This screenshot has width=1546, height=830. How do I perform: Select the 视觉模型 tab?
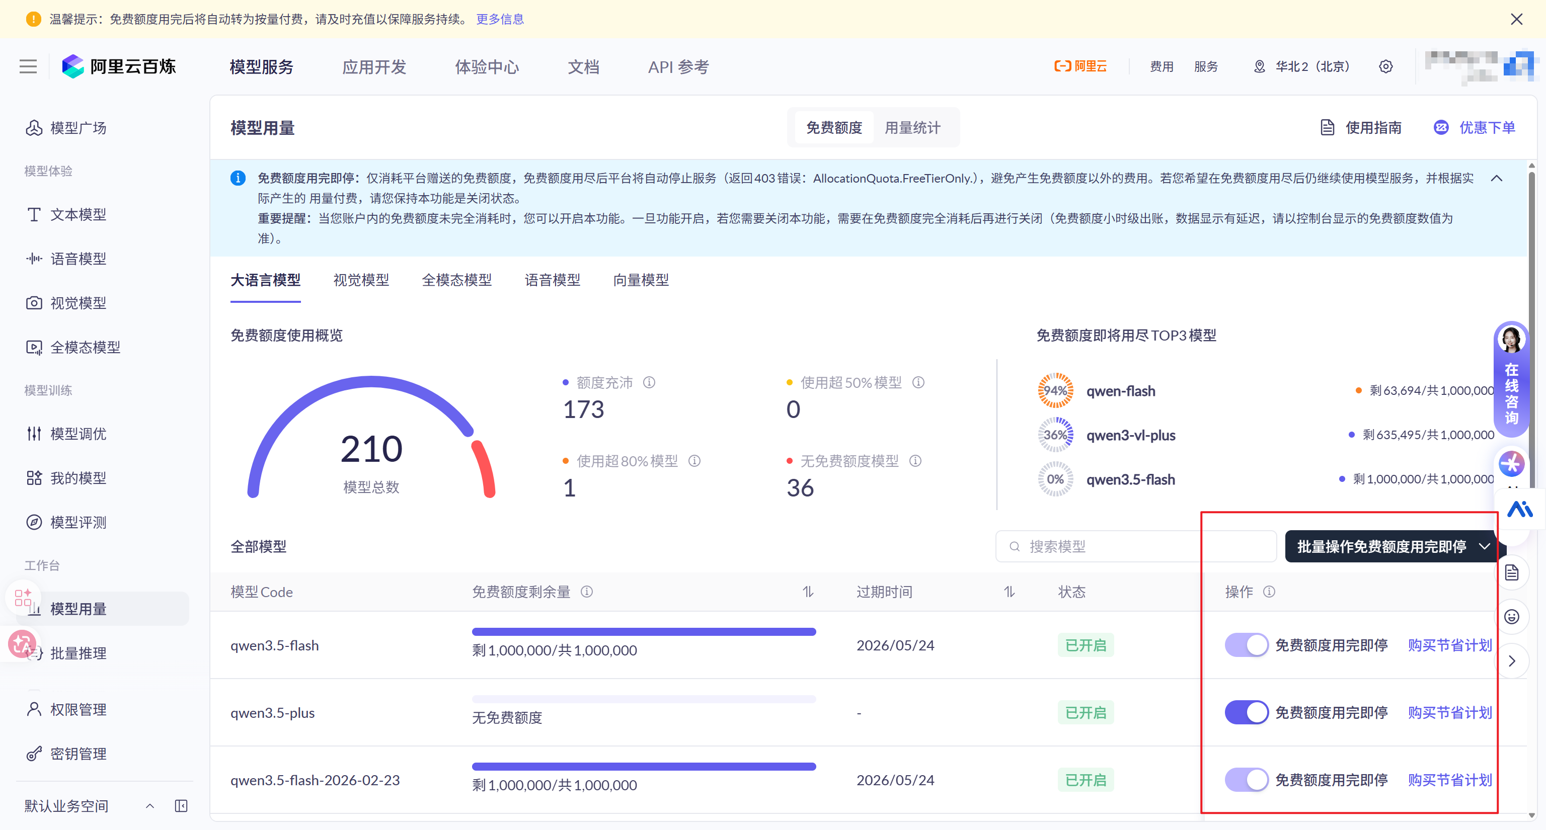(x=361, y=280)
